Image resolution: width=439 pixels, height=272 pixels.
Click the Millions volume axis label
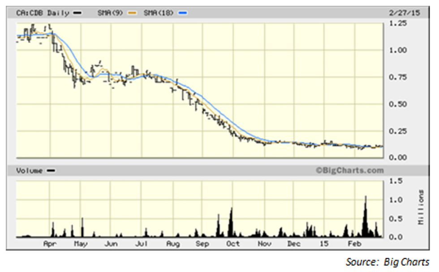tap(422, 207)
